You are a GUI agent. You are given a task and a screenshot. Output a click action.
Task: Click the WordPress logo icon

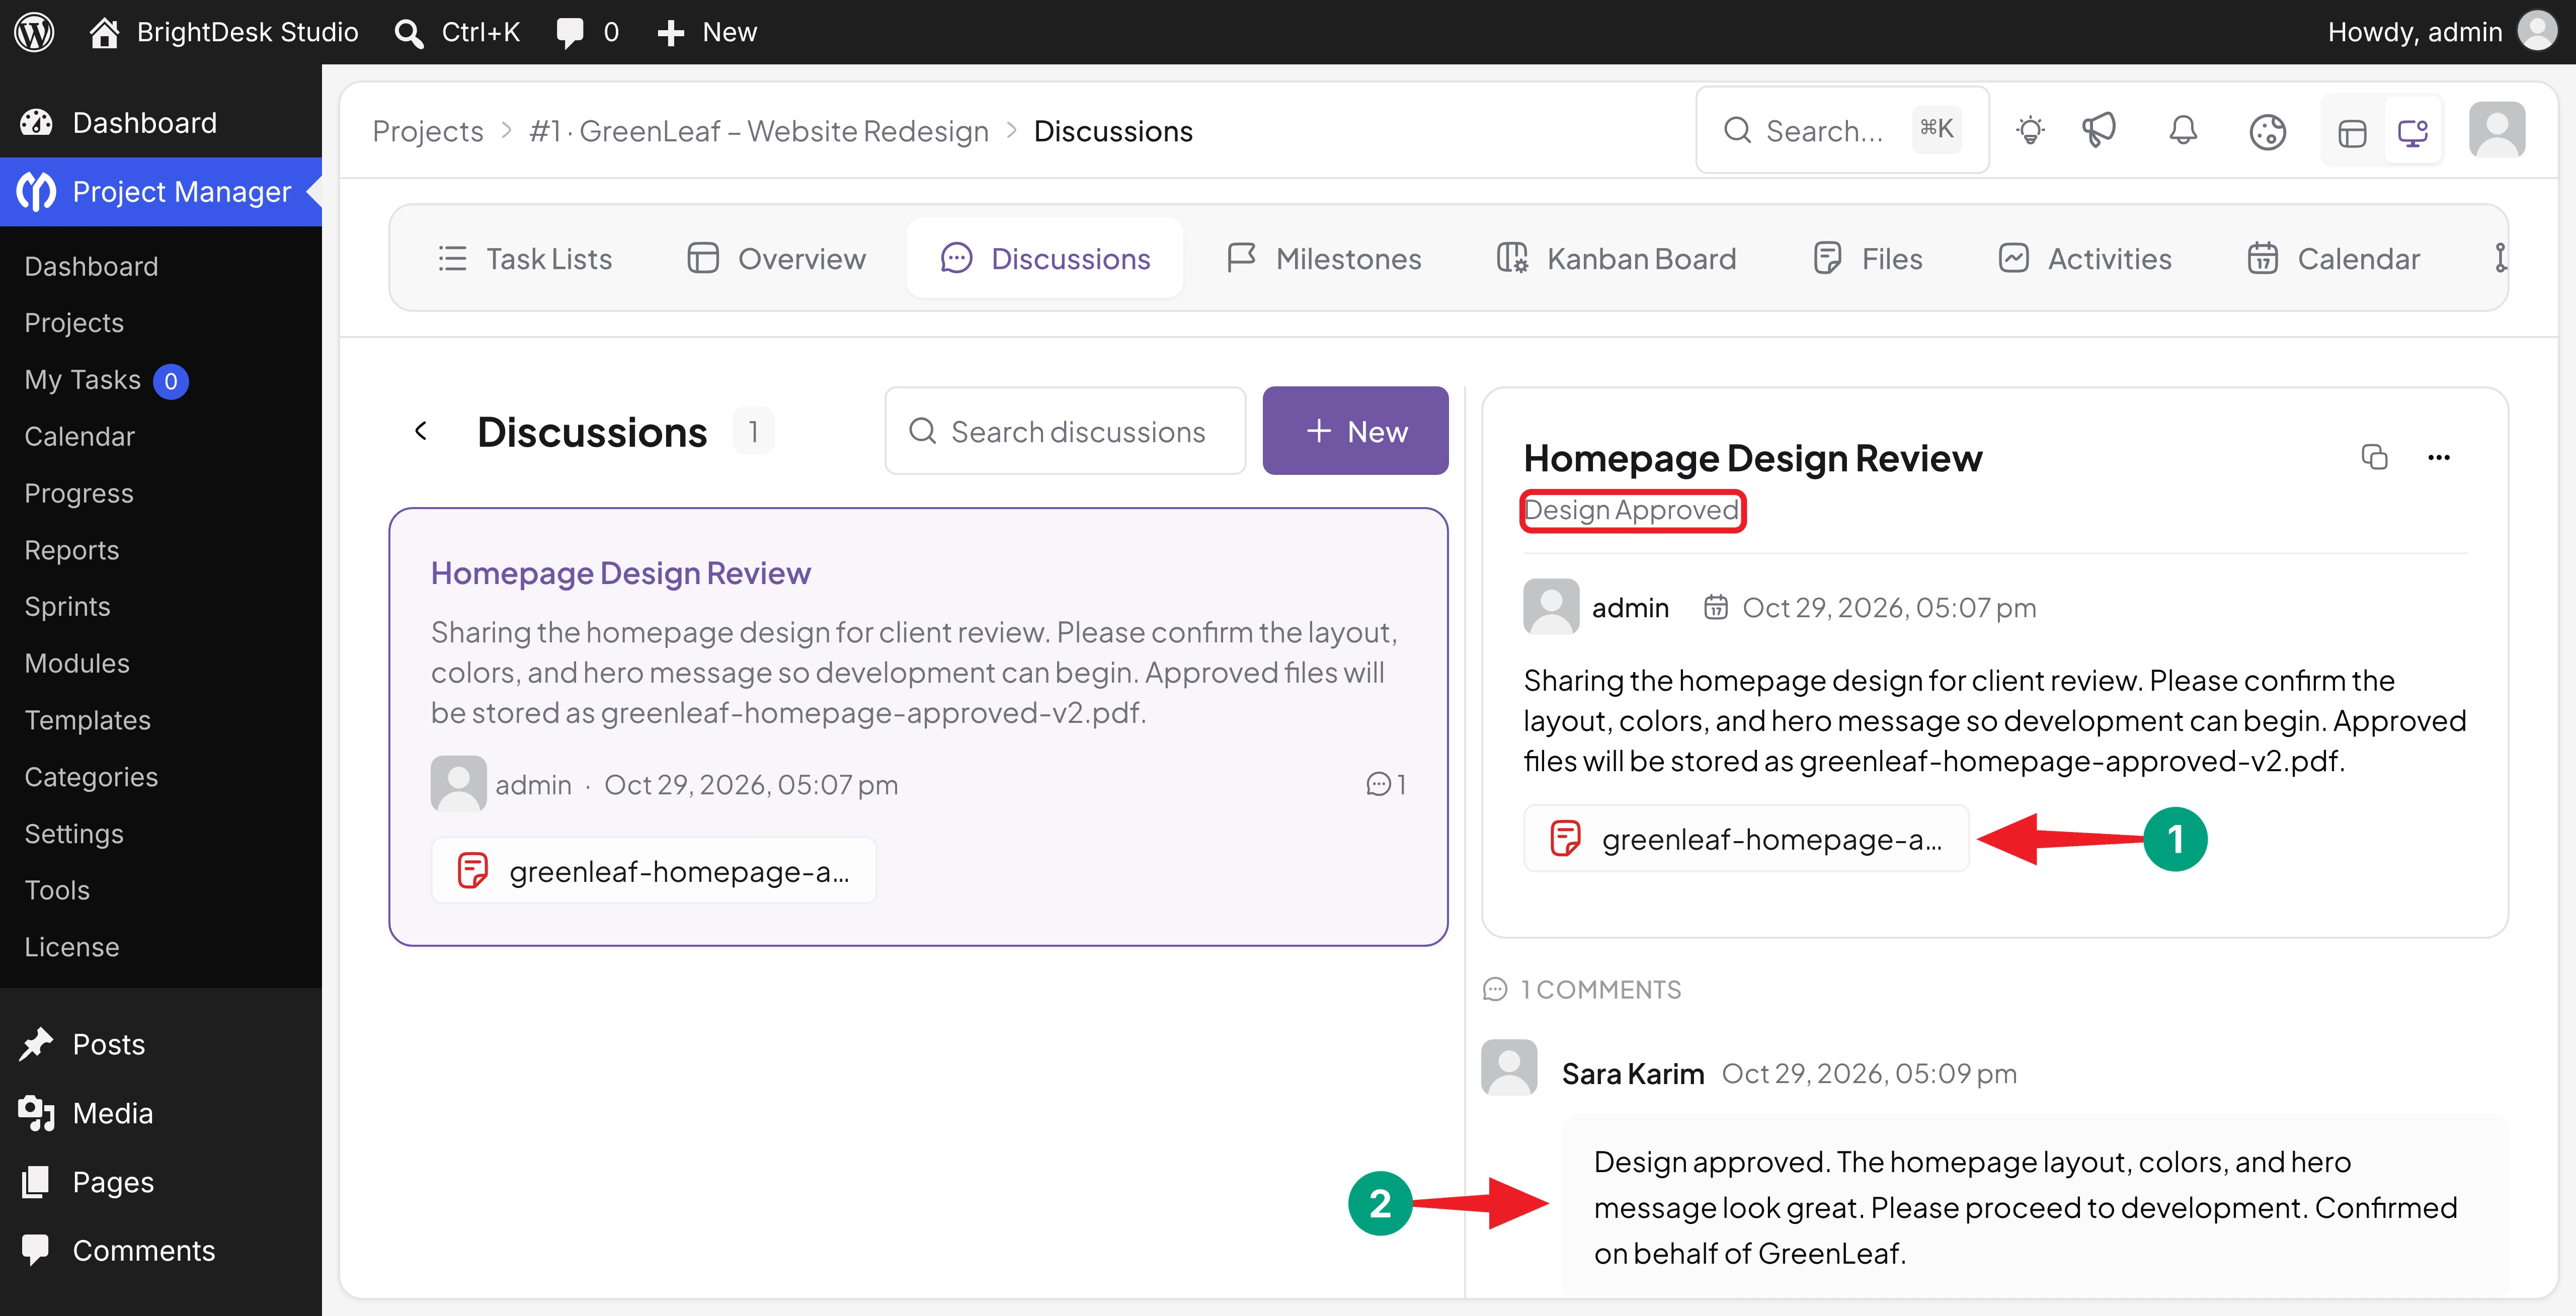point(35,32)
